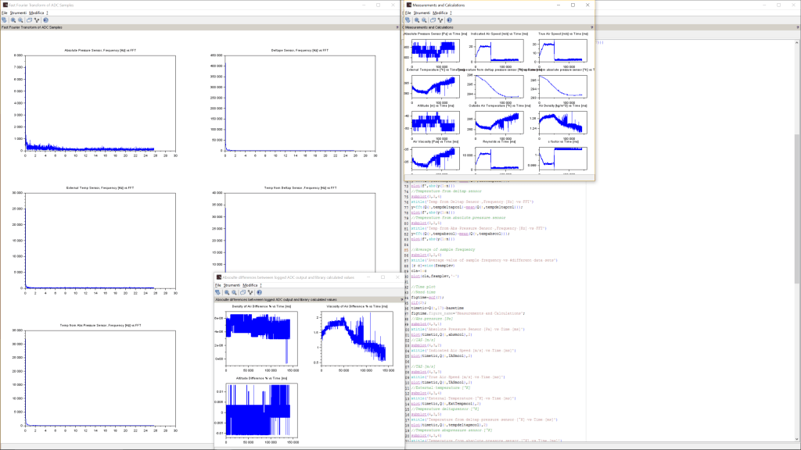This screenshot has width=801, height=450.
Task: Open help via the question-mark toolbar icon, FFT window
Action: tap(46, 21)
